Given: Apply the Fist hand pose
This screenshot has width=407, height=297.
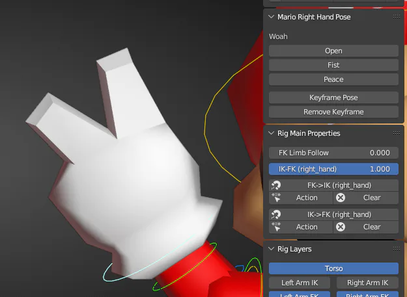Looking at the screenshot, I should [333, 65].
